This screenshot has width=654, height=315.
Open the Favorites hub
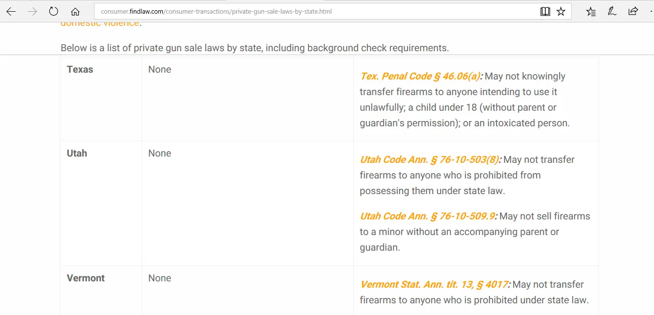tap(591, 11)
